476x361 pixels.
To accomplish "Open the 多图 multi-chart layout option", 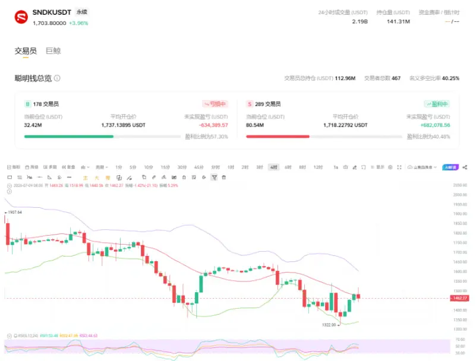I will pyautogui.click(x=50, y=167).
